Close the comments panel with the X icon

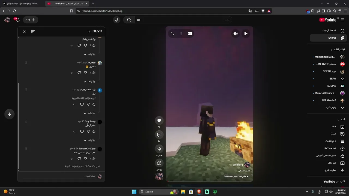24,32
